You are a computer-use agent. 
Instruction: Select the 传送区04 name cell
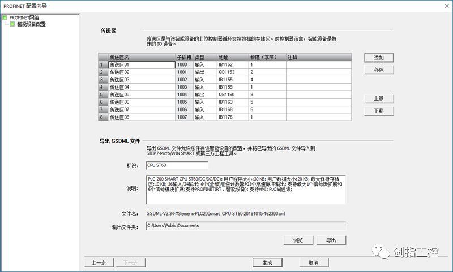(142, 87)
